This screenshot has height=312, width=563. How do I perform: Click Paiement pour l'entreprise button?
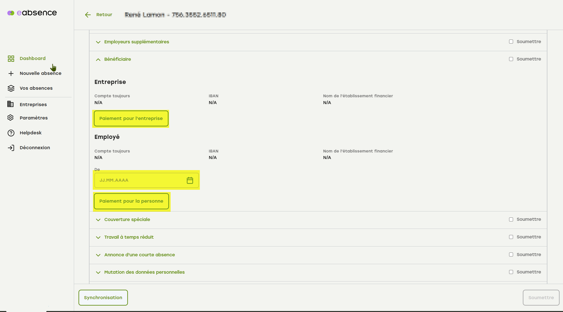tap(131, 118)
